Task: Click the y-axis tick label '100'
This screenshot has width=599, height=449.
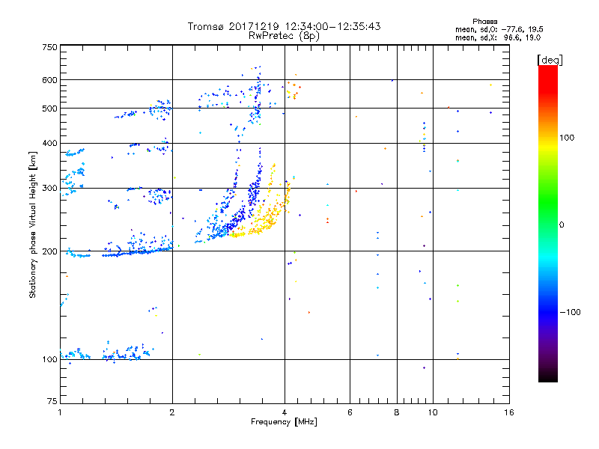Action: coord(49,359)
